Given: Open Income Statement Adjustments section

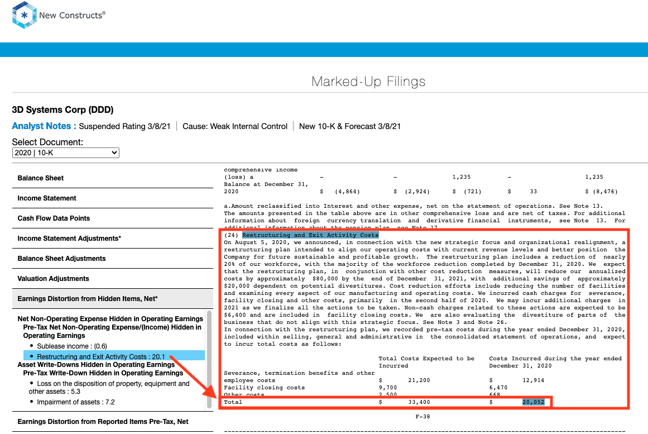Looking at the screenshot, I should 112,239.
